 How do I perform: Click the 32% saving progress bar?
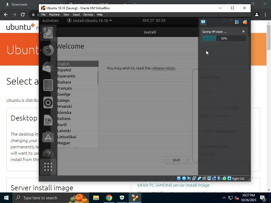(x=224, y=38)
